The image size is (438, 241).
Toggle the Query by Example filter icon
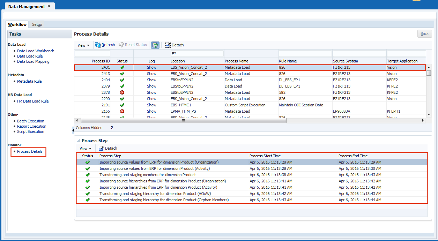pos(155,45)
